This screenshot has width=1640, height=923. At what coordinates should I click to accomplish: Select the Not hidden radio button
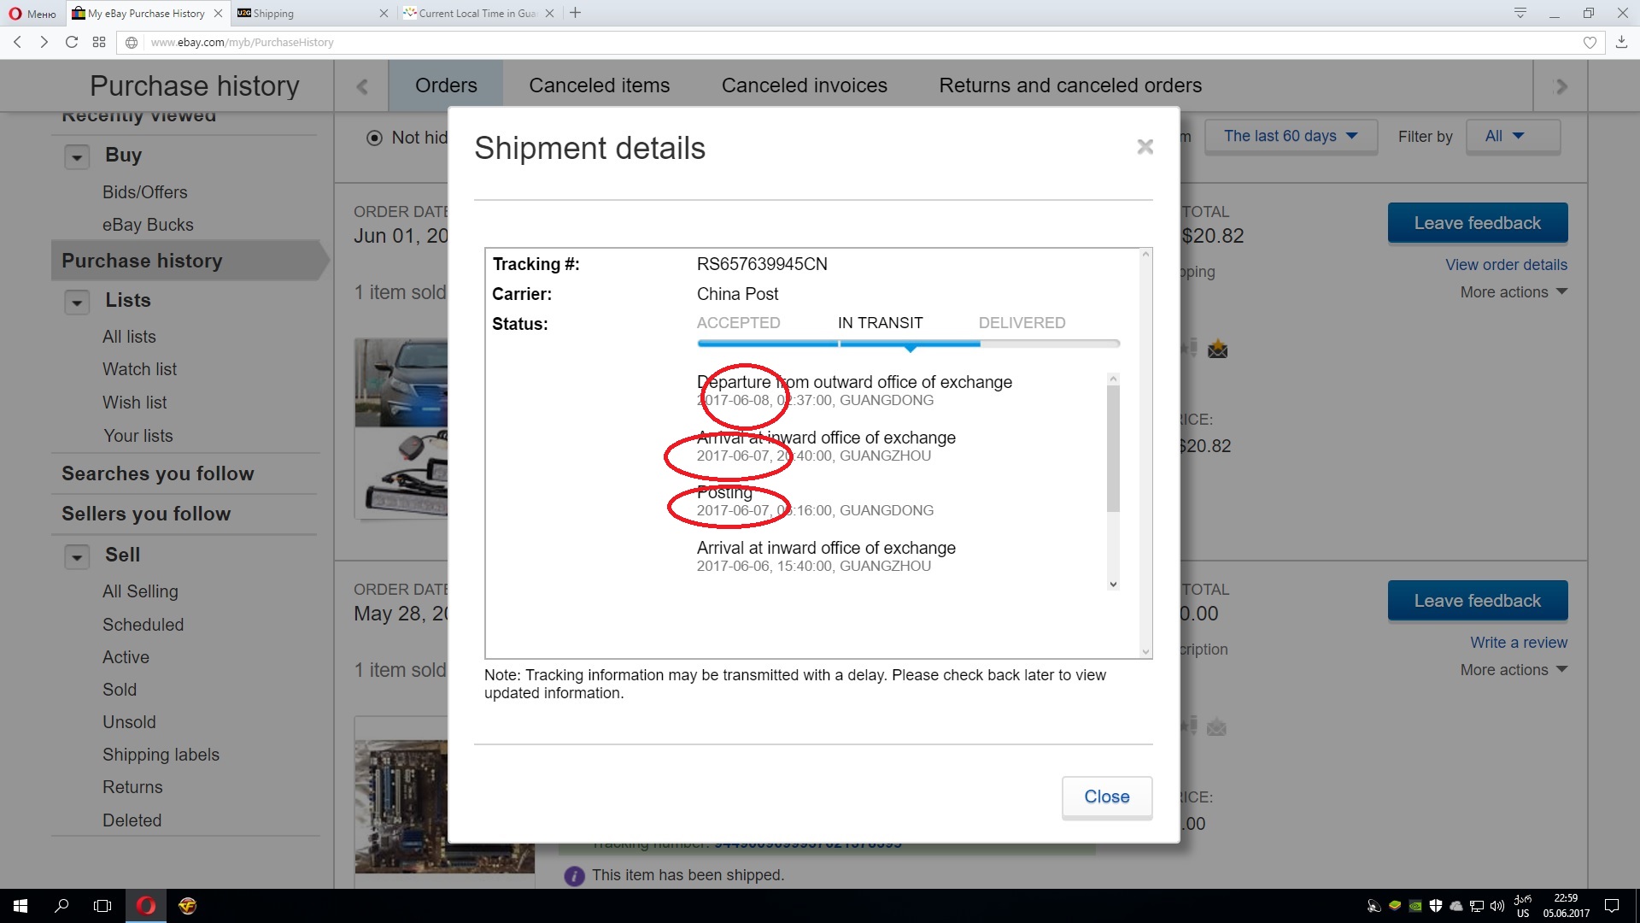coord(374,138)
